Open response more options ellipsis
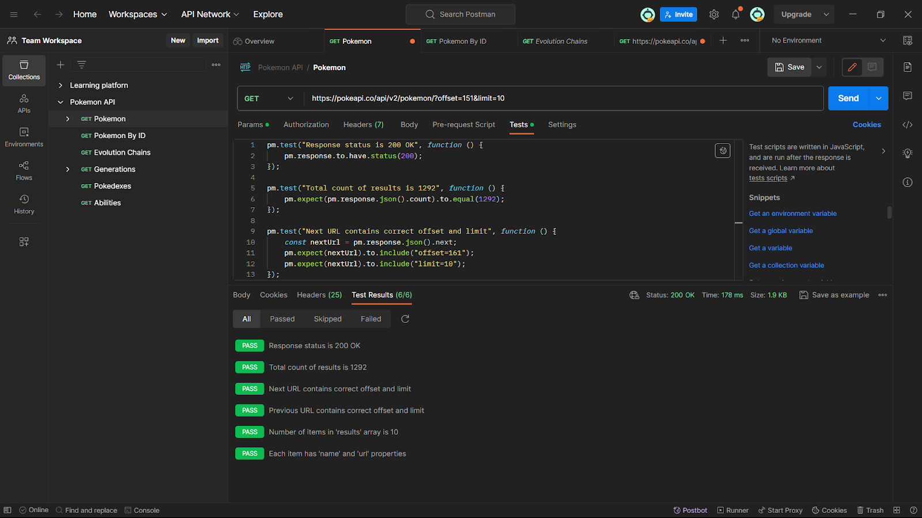The width and height of the screenshot is (922, 518). click(883, 295)
